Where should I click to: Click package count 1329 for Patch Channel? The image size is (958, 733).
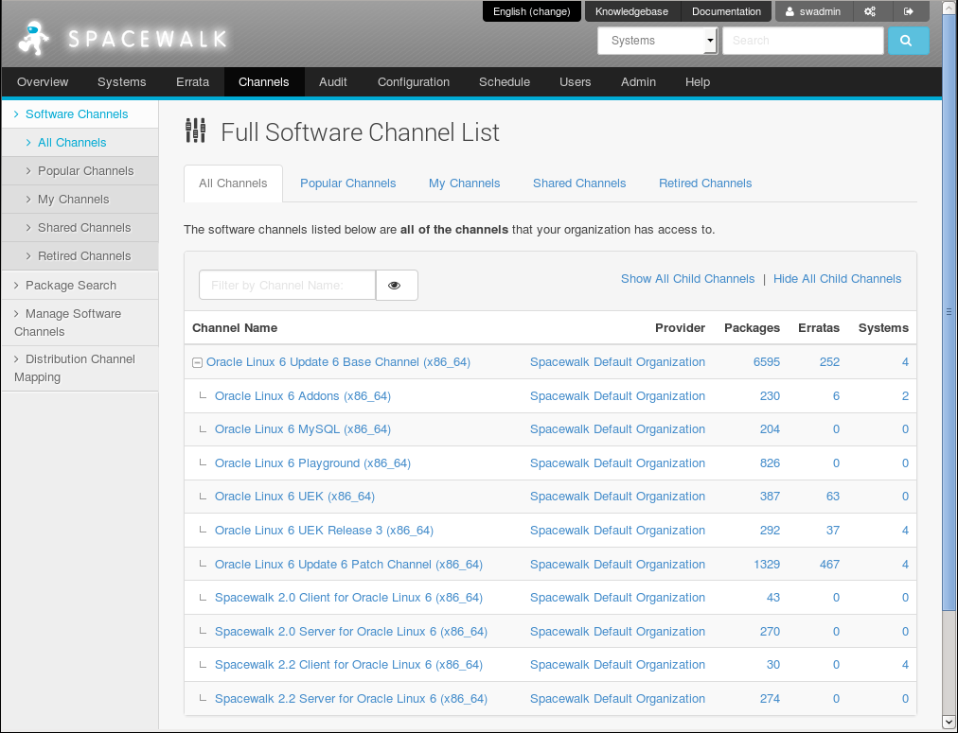(766, 565)
